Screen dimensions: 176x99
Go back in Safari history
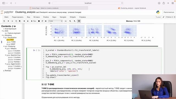coord(11,3)
